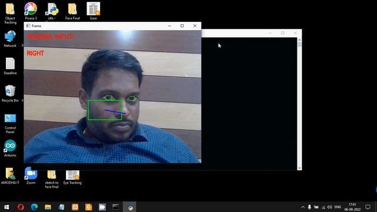Switch the ENG input language
This screenshot has height=212, width=377.
338,207
